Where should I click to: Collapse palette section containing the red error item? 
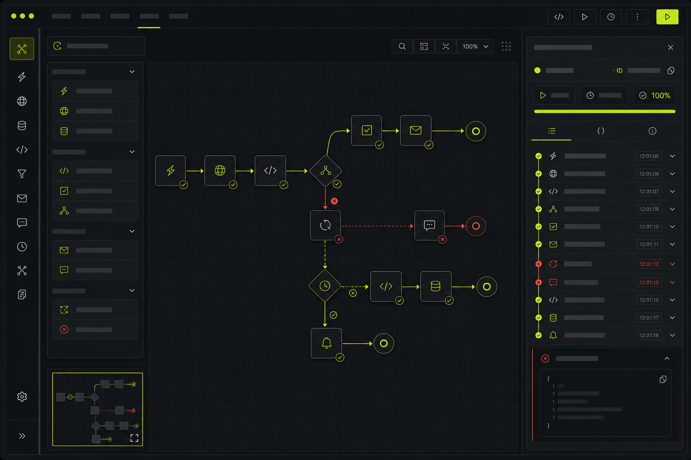pyautogui.click(x=132, y=291)
